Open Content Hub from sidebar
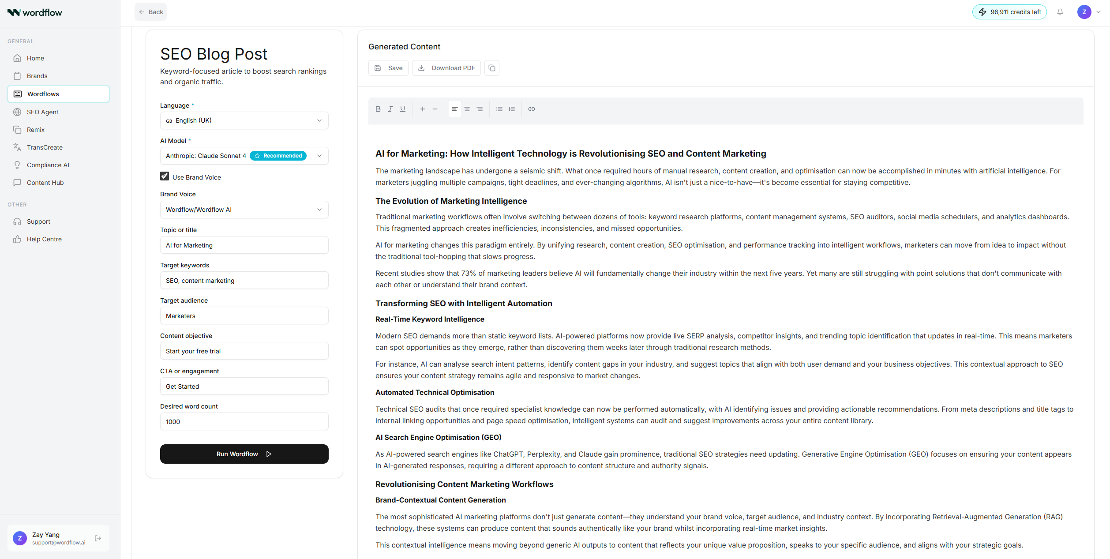 tap(45, 183)
